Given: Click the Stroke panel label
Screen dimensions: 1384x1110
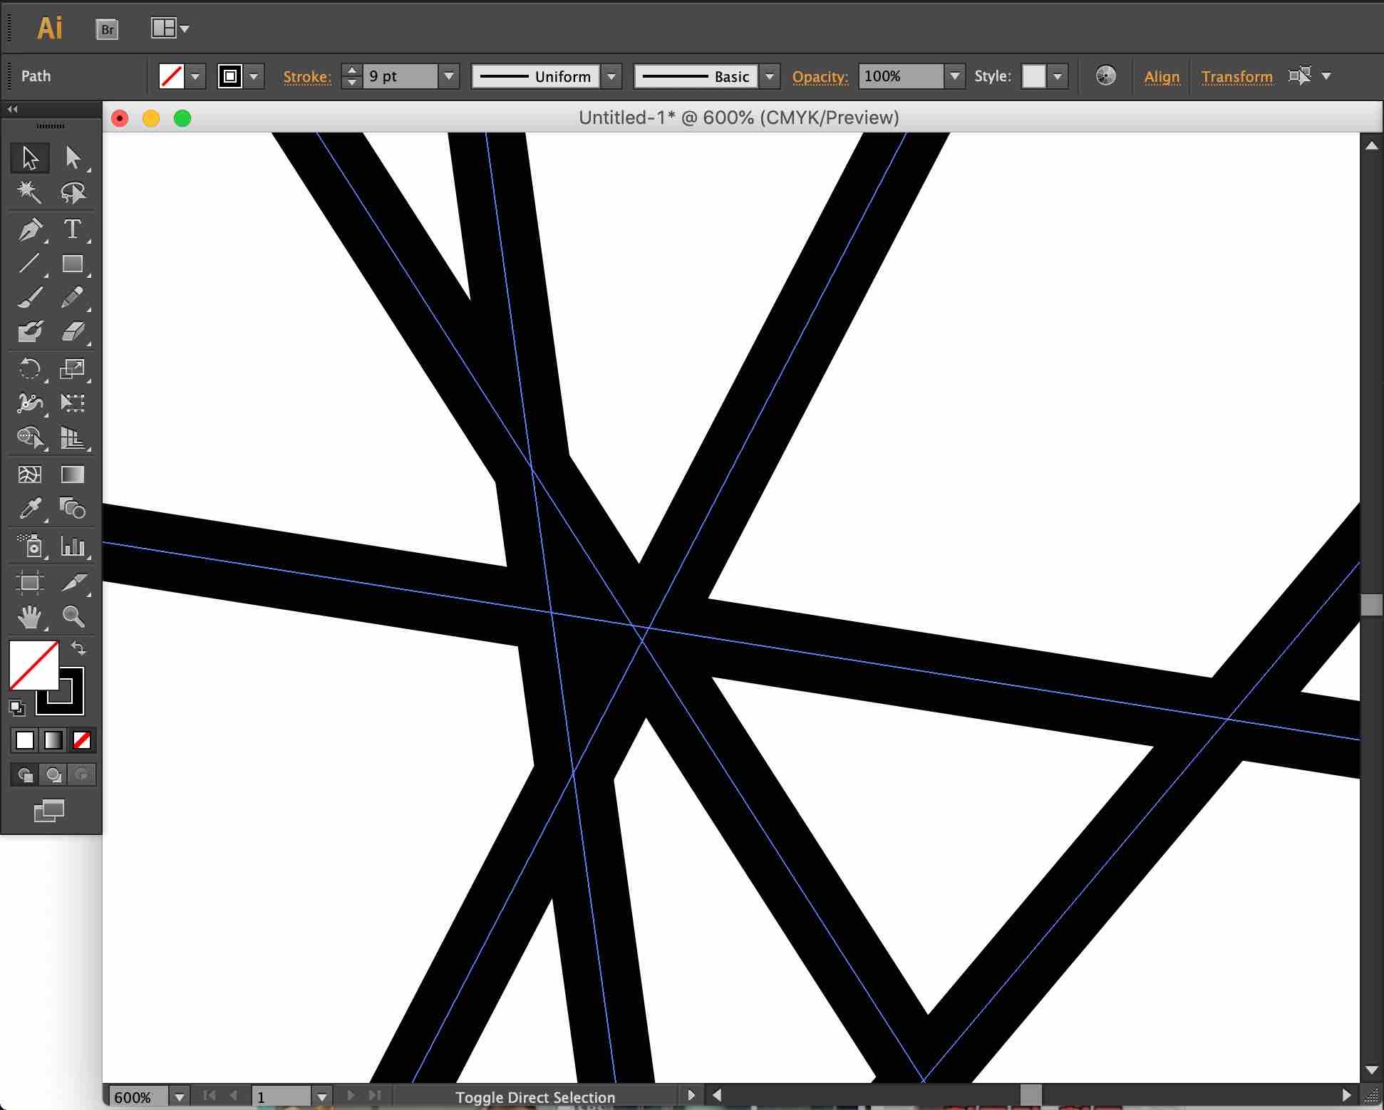Looking at the screenshot, I should [307, 76].
